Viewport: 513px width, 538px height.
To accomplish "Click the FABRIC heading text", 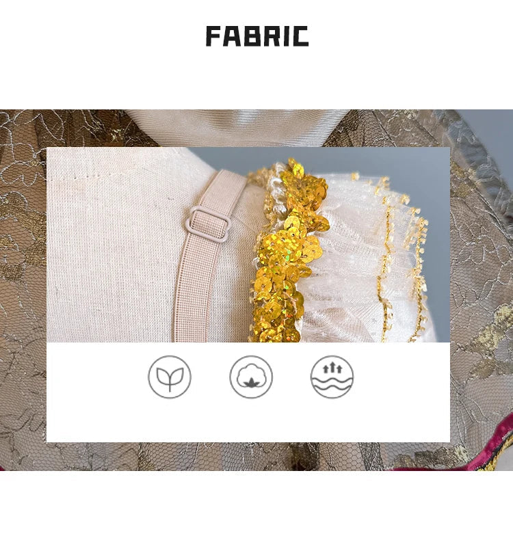I will [257, 36].
